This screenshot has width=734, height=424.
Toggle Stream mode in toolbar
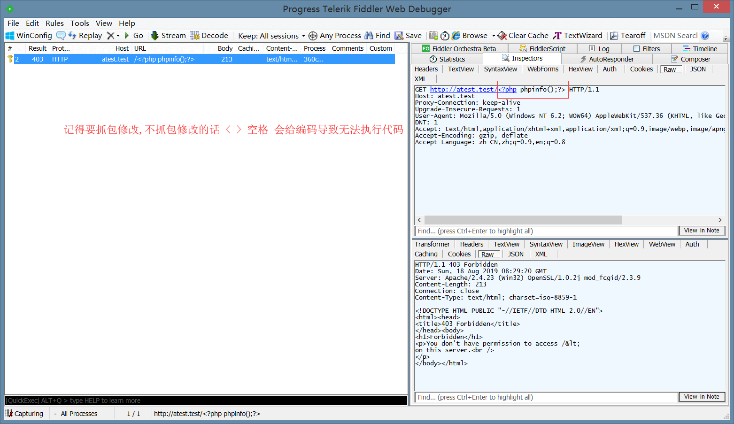point(168,36)
